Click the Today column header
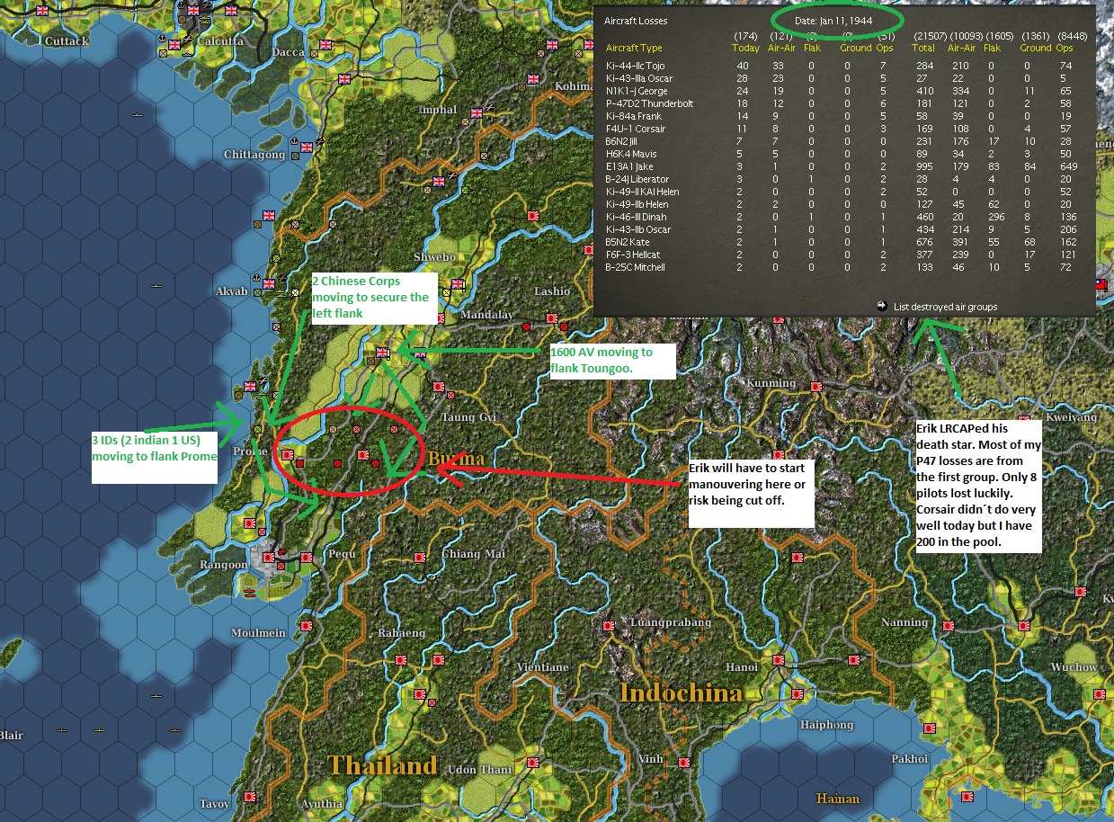Viewport: 1114px width, 822px height. coord(746,48)
